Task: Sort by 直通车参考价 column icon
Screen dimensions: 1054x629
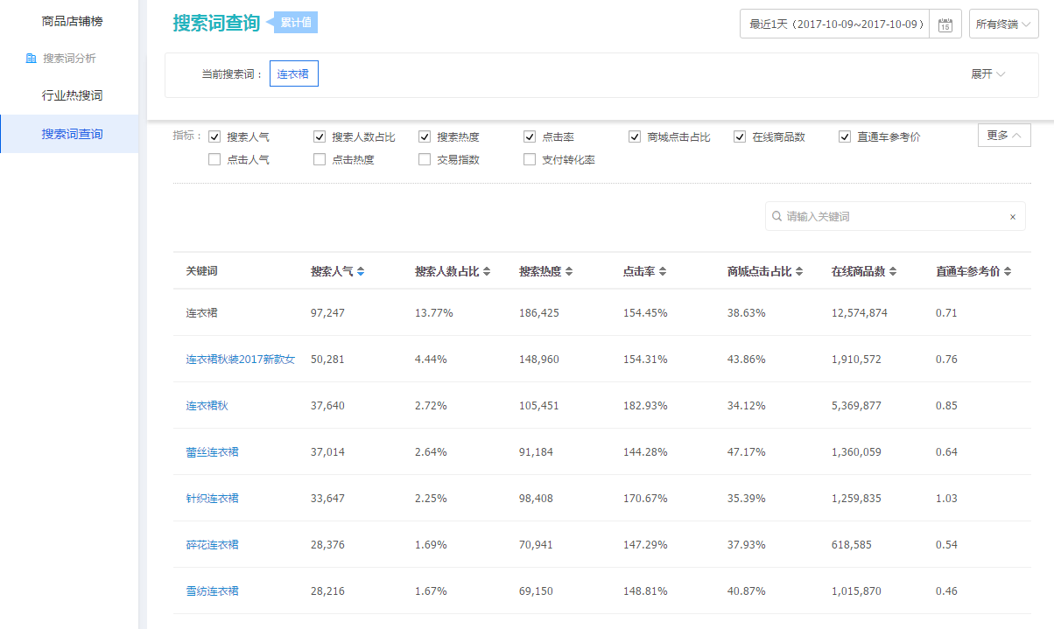Action: [x=1008, y=272]
